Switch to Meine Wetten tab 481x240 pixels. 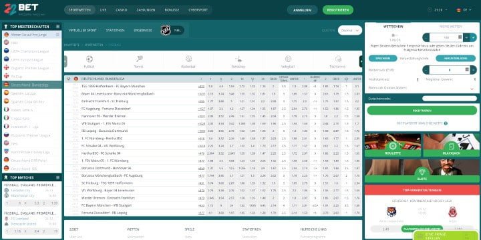pyautogui.click(x=450, y=27)
